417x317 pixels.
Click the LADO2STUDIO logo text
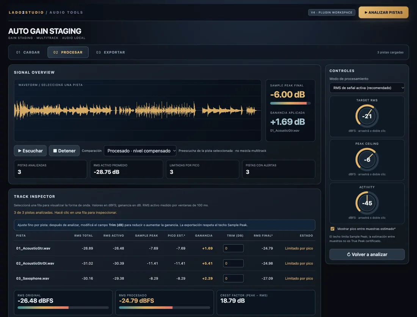[26, 13]
